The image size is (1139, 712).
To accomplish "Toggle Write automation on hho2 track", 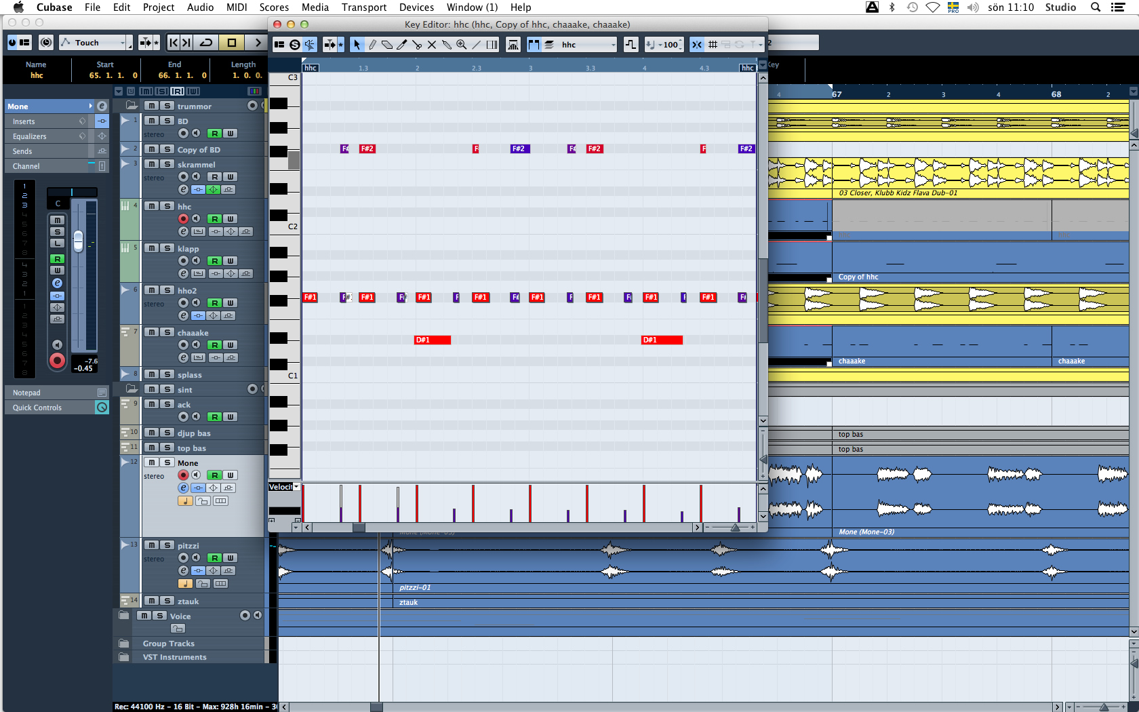I will [231, 303].
